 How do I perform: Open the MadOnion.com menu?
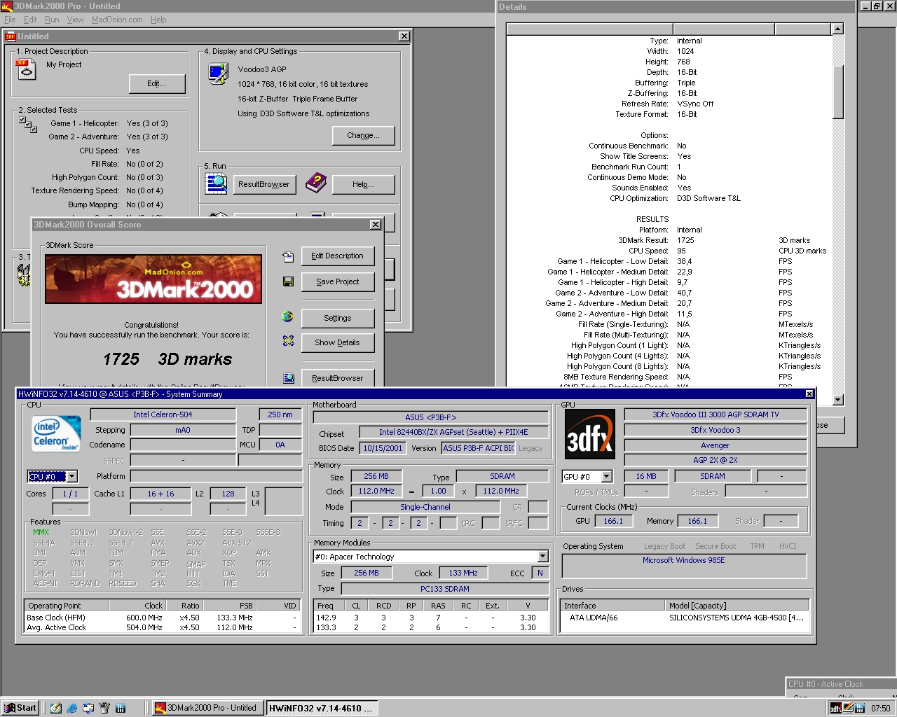[x=116, y=20]
